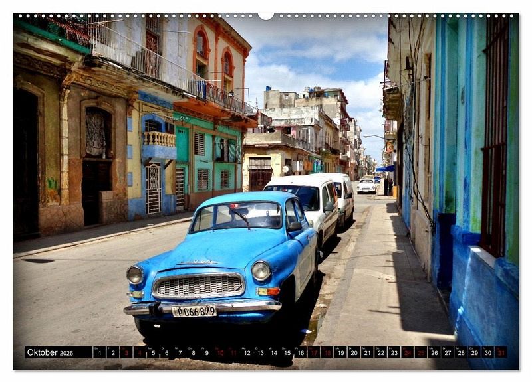Select day 16 in the calendar strip
532x383 pixels.
(300, 352)
